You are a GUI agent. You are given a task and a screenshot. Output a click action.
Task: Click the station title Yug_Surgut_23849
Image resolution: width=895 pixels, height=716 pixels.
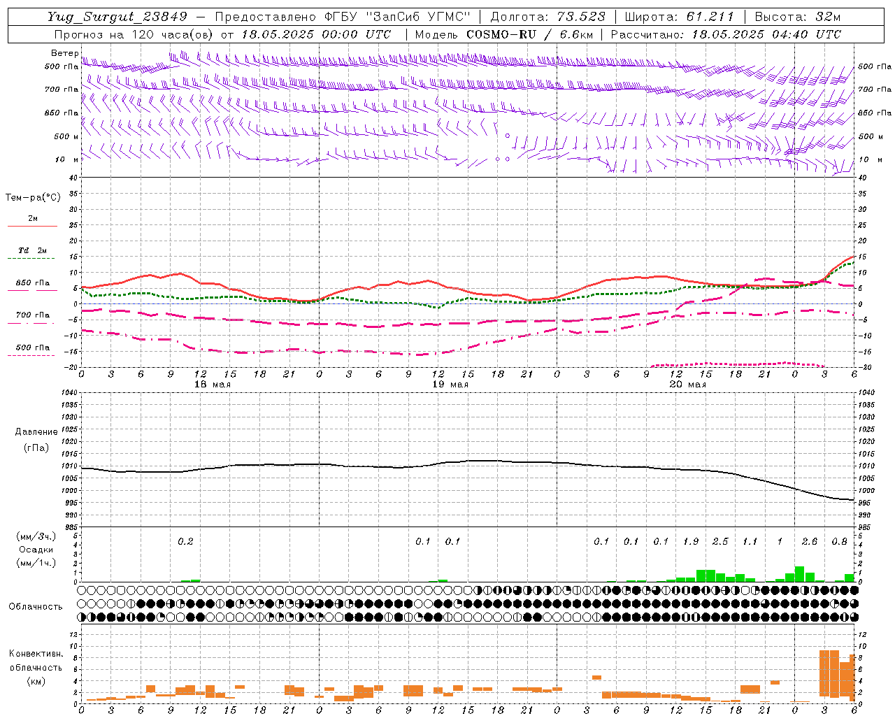pos(119,17)
